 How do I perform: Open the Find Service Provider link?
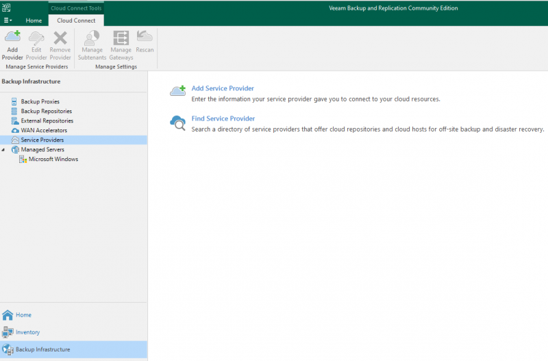tap(223, 119)
